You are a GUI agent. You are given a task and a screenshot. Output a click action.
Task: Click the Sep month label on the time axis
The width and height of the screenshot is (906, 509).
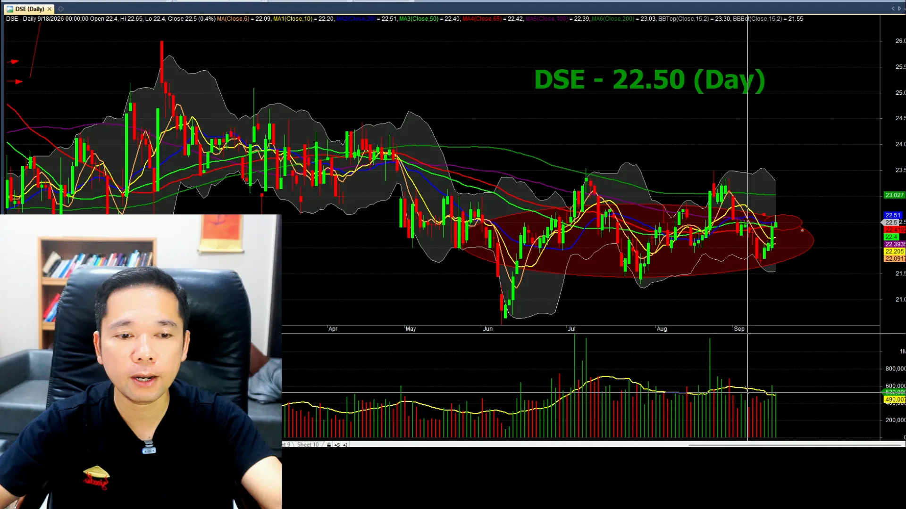739,329
